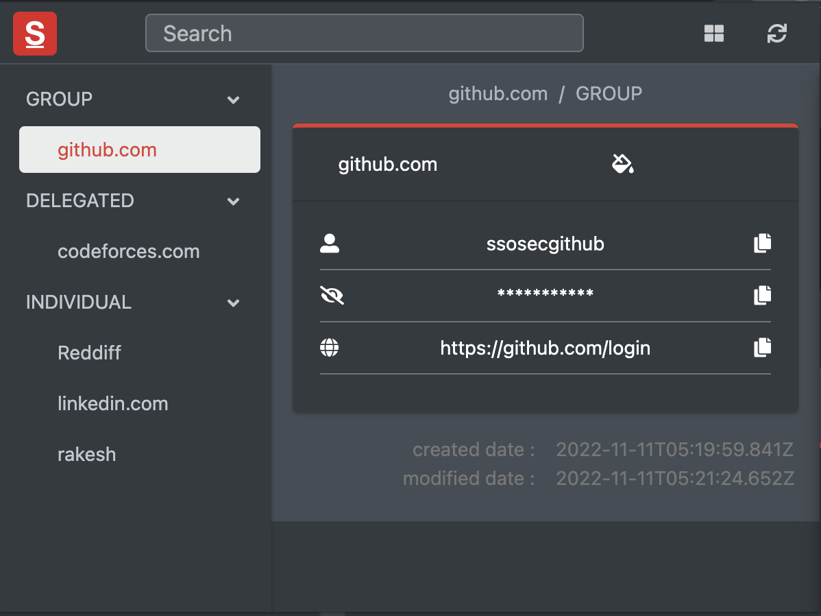The height and width of the screenshot is (616, 821).
Task: Open the grid view icon
Action: (x=713, y=34)
